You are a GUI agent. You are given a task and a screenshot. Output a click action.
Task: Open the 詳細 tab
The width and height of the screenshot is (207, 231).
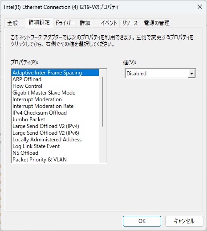point(85,23)
